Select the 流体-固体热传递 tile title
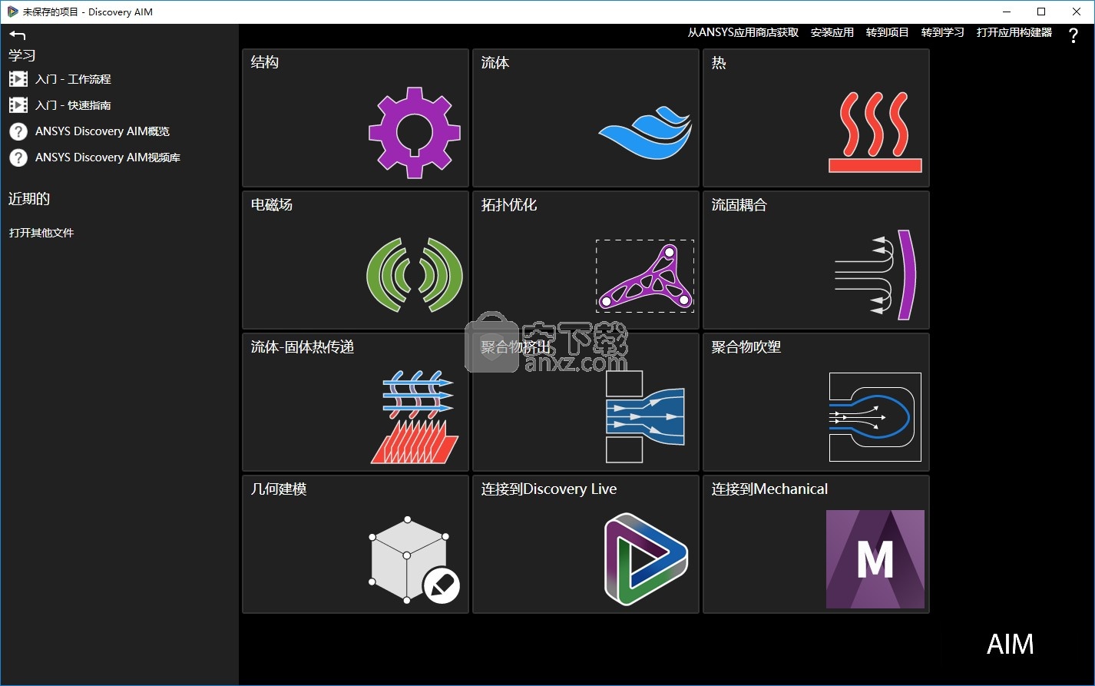This screenshot has width=1095, height=686. (303, 347)
